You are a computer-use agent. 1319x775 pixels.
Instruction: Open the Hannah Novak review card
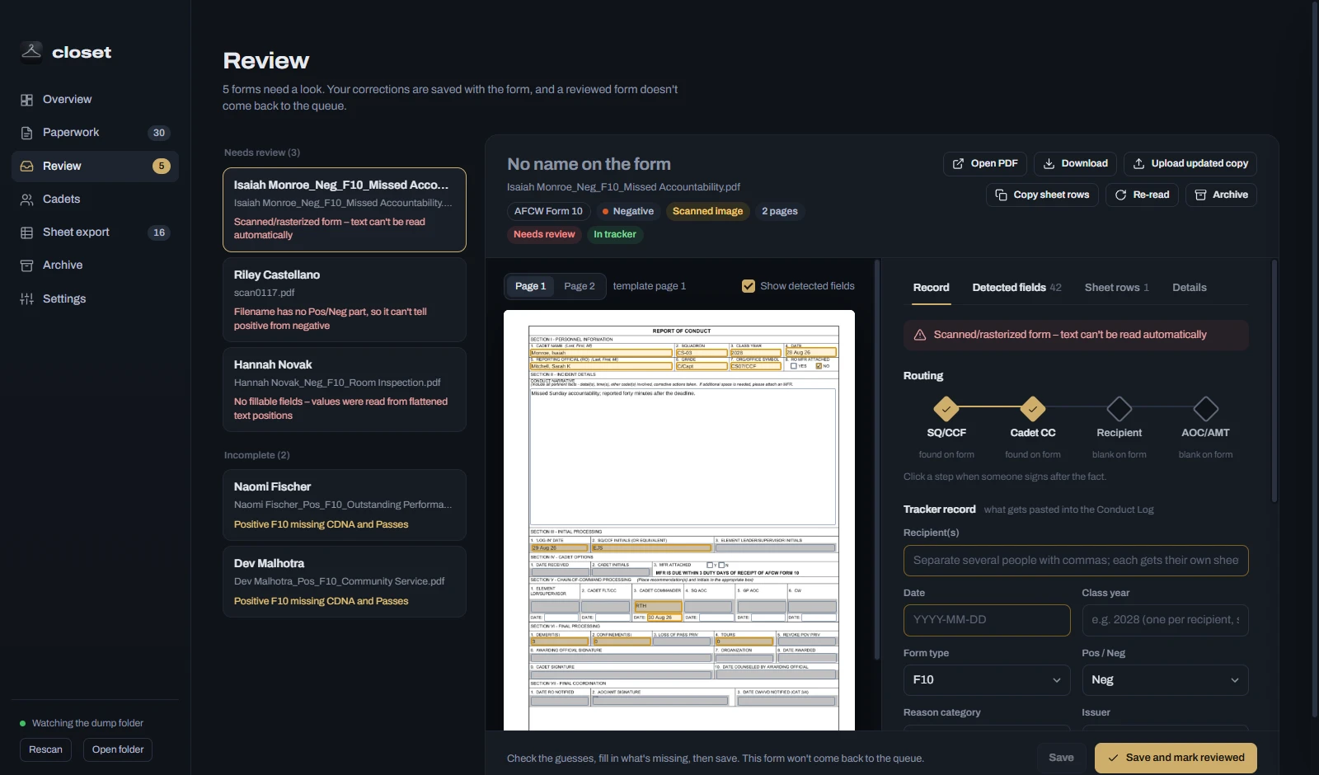coord(345,390)
